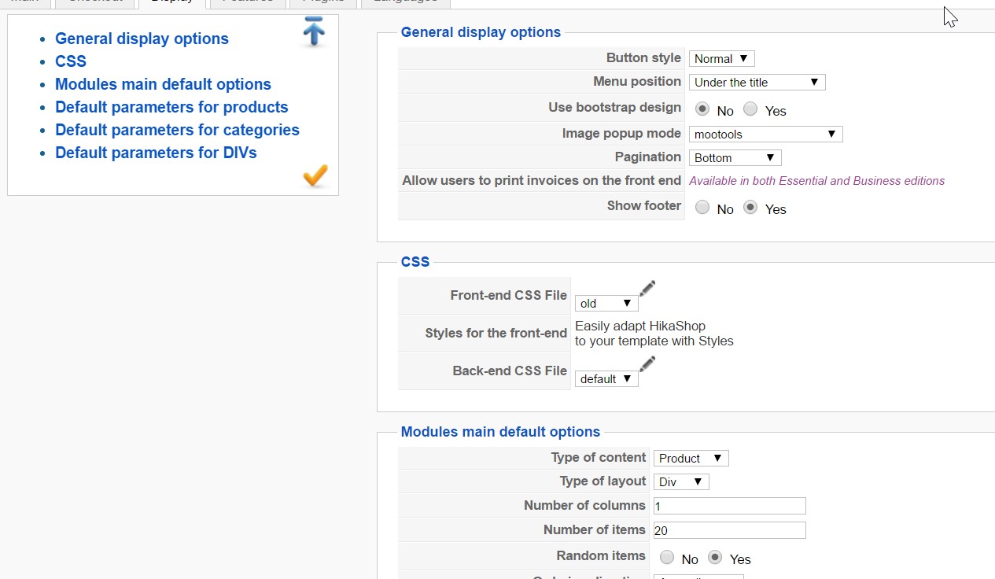Open Type of layout dropdown

tap(681, 482)
